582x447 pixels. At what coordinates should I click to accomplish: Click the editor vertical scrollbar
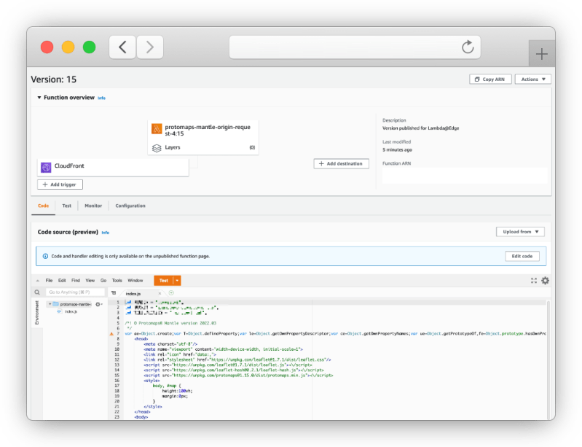[x=548, y=359]
